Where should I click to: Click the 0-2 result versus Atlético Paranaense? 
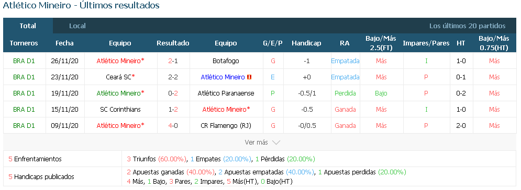click(173, 93)
